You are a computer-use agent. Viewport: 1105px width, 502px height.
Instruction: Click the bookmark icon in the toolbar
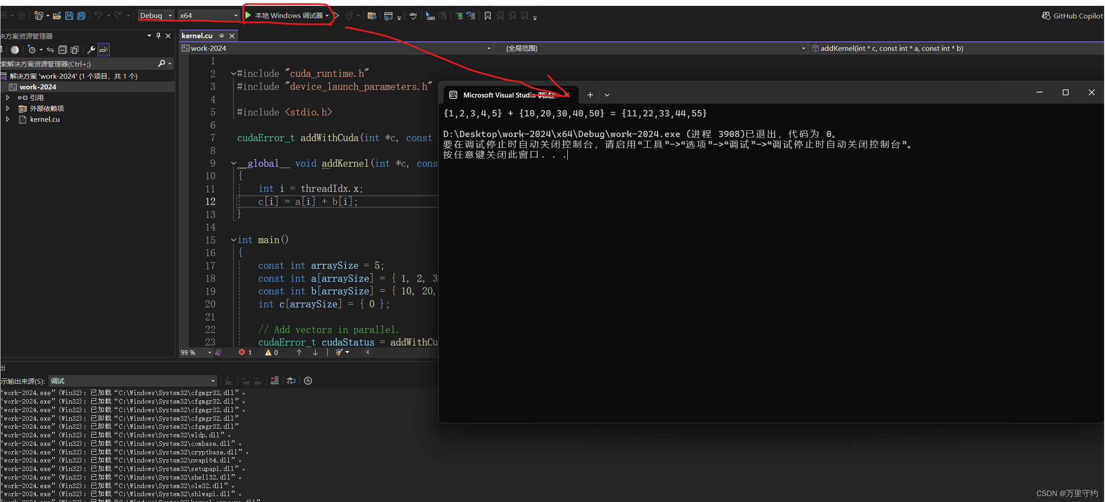tap(487, 16)
